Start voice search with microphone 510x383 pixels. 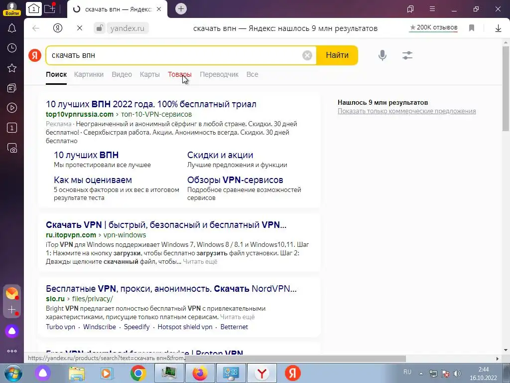pos(382,55)
